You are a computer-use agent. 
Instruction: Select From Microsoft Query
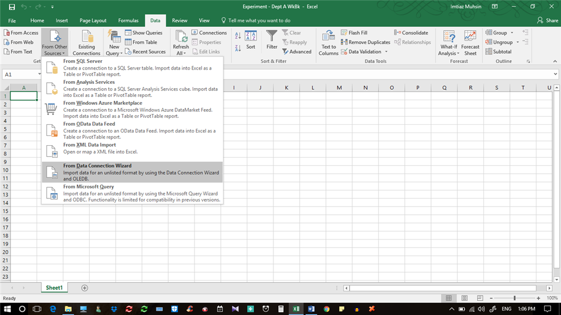click(x=133, y=193)
